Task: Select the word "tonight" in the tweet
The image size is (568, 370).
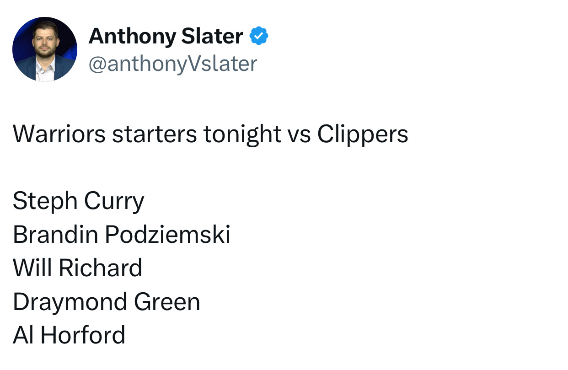Action: tap(242, 134)
